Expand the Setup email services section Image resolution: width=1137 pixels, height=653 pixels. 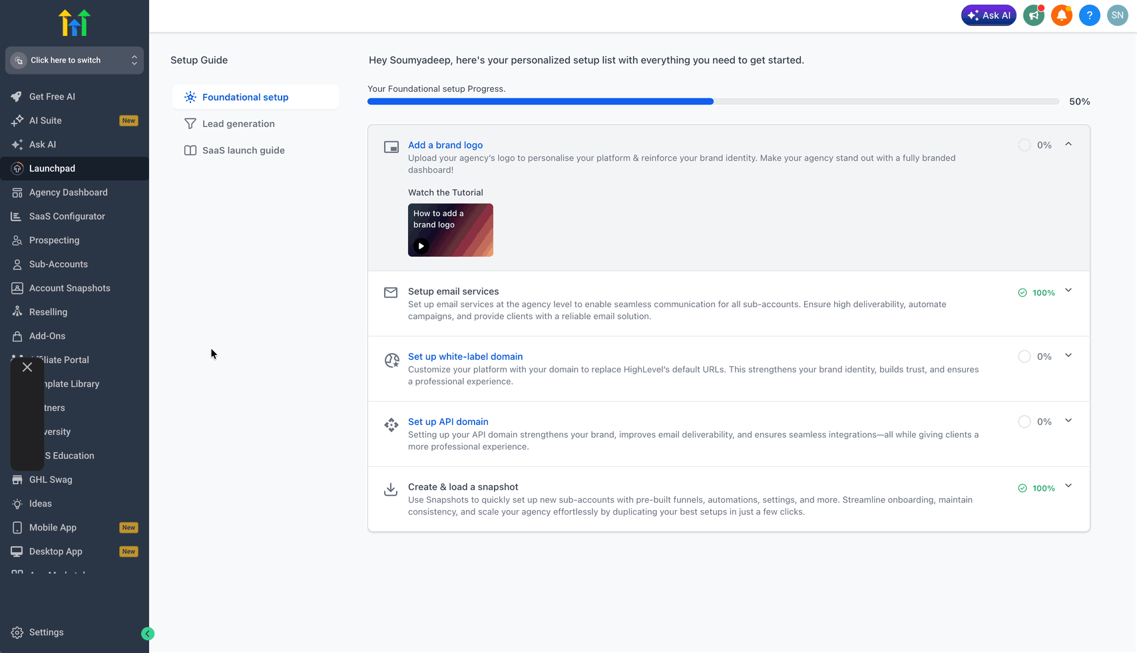pos(1068,291)
